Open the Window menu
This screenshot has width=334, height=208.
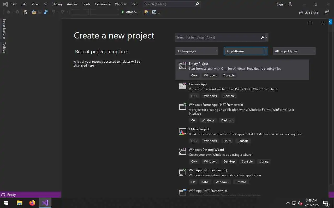(121, 4)
